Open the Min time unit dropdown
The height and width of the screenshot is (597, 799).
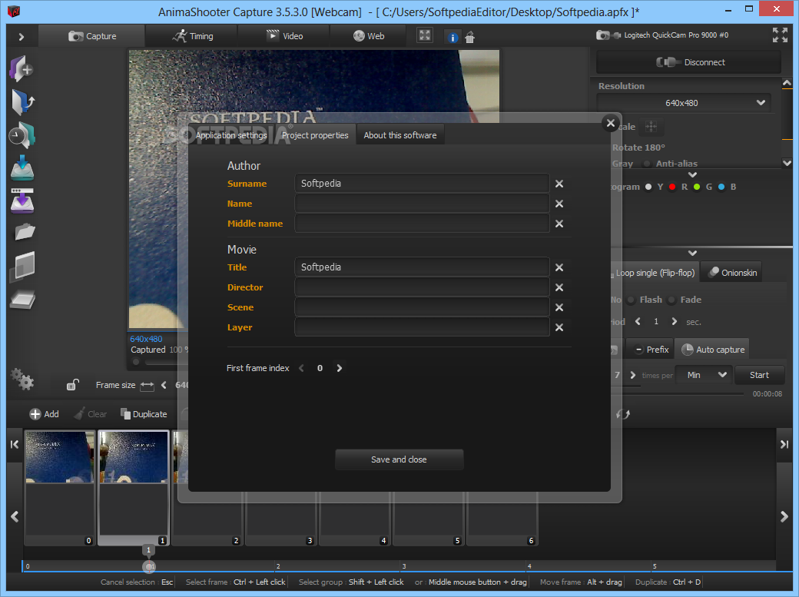pos(704,375)
